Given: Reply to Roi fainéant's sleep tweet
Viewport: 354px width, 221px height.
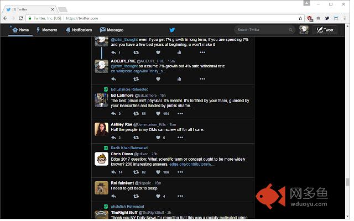Looking at the screenshot, I should [113, 196].
